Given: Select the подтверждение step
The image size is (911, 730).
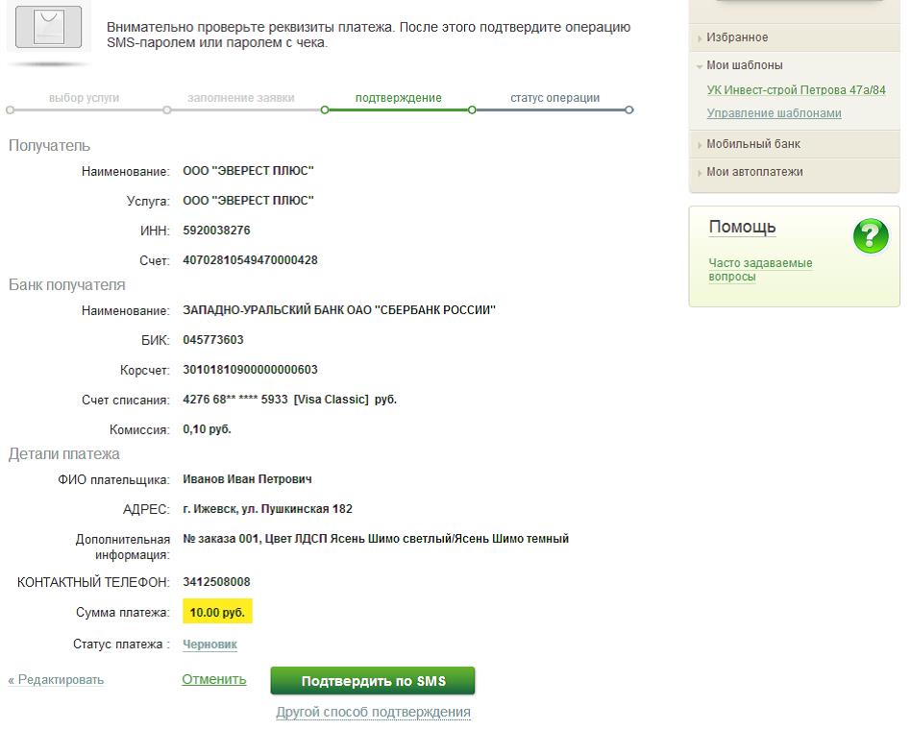Looking at the screenshot, I should coord(399,98).
